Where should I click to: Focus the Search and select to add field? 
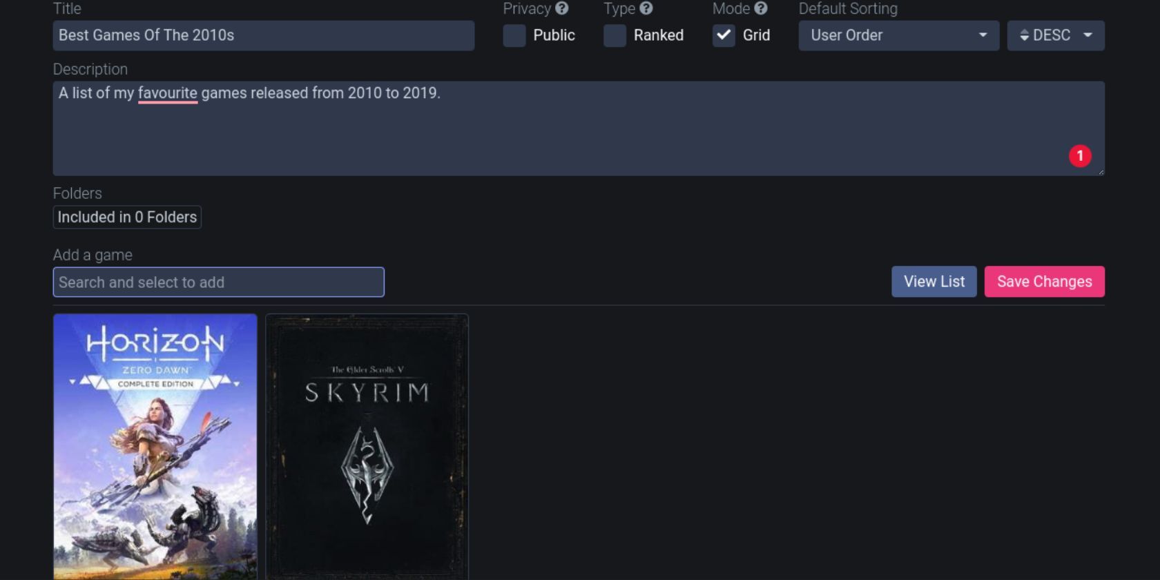219,282
